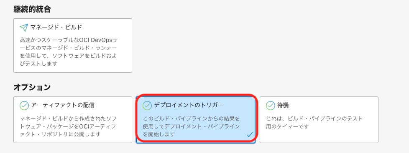The image size is (409, 153).
Task: Click the green check circle beside アーティファクトの配信
Action: click(x=24, y=106)
